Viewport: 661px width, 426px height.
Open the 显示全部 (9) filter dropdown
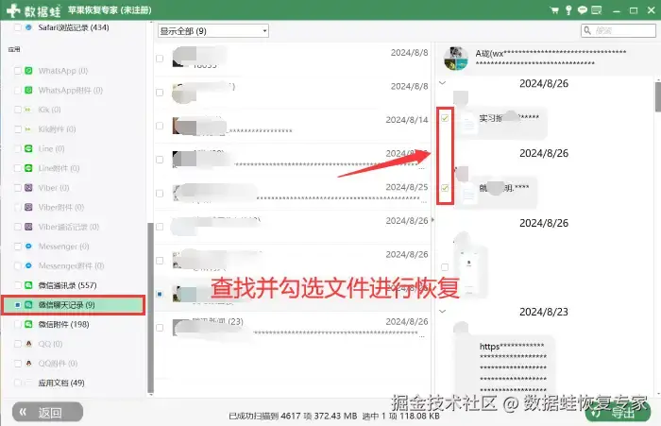(x=213, y=31)
